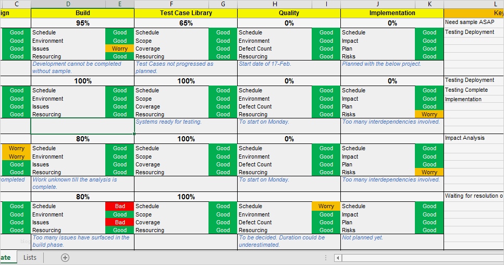This screenshot has width=504, height=265.
Task: Select the partially visible 'ign' heading cell
Action: click(16, 13)
